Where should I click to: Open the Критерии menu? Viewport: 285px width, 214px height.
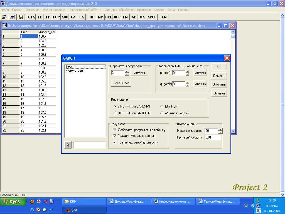pyautogui.click(x=144, y=10)
